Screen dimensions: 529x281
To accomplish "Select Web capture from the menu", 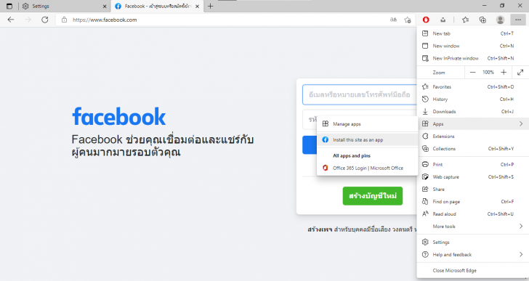I will [472, 177].
